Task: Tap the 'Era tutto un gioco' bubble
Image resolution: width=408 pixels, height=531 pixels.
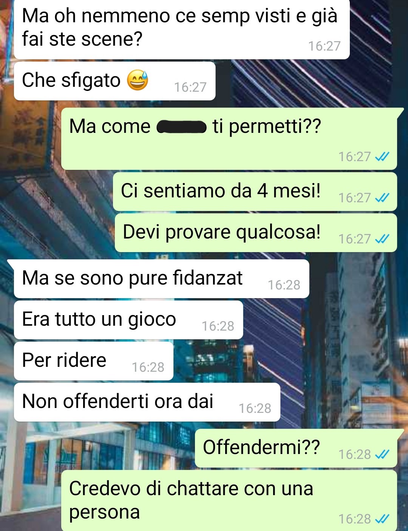Action: 128,320
